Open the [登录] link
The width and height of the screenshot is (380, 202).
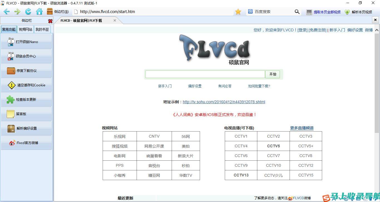pyautogui.click(x=302, y=30)
